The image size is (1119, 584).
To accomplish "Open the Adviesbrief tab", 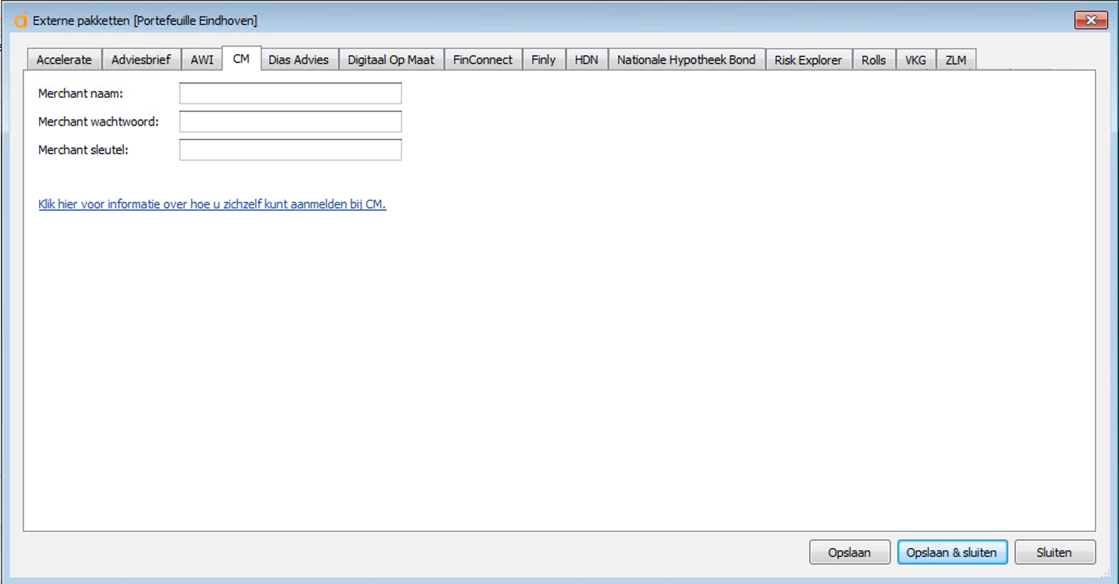I will (141, 60).
